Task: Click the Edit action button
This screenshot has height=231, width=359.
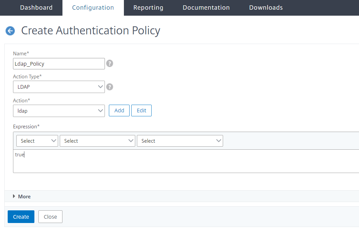Action: (x=141, y=111)
